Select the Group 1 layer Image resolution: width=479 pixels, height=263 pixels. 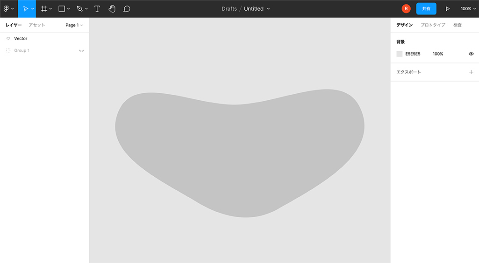pos(44,50)
